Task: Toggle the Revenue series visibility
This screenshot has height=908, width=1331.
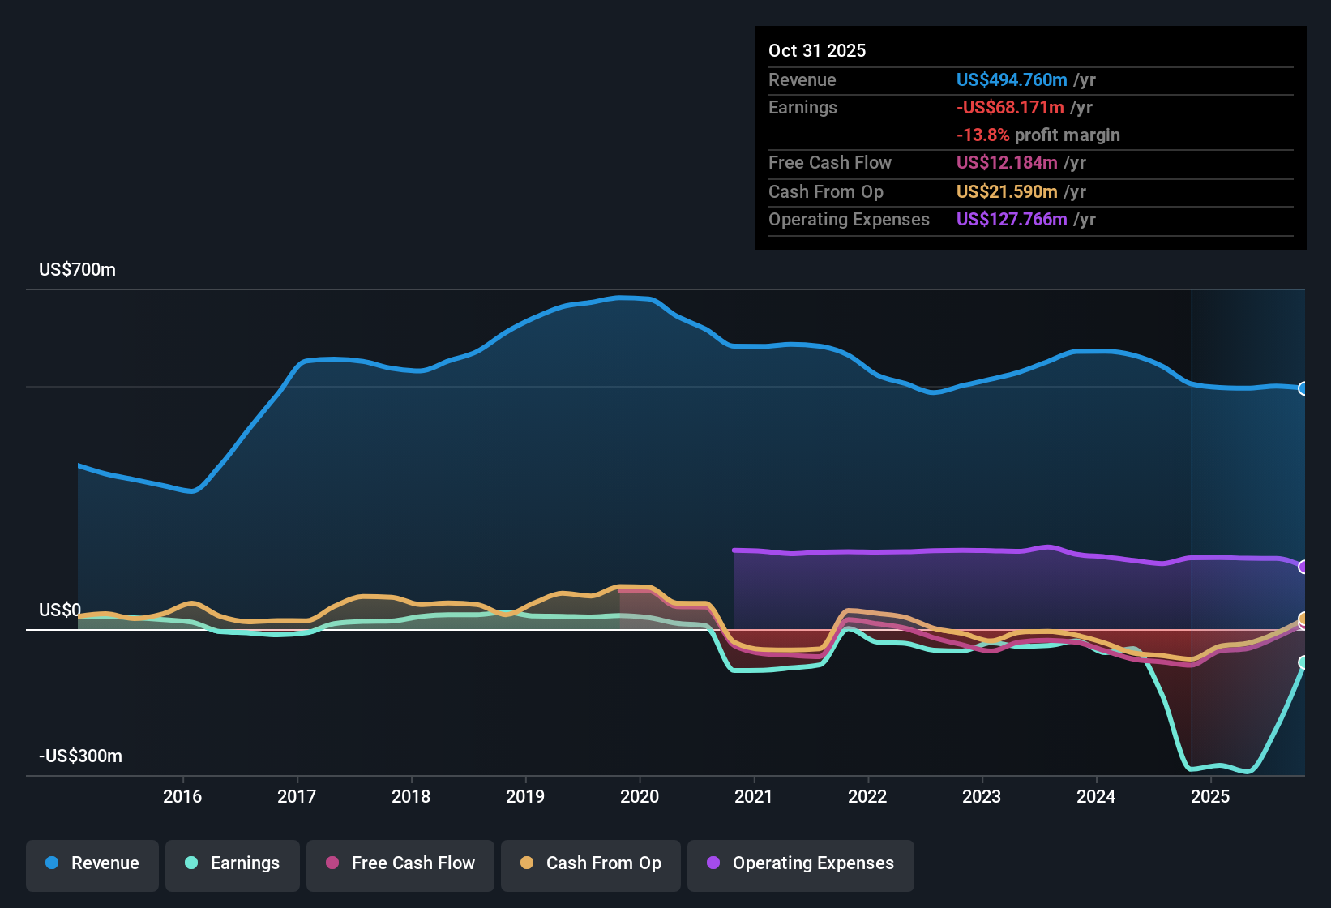Action: tap(92, 864)
